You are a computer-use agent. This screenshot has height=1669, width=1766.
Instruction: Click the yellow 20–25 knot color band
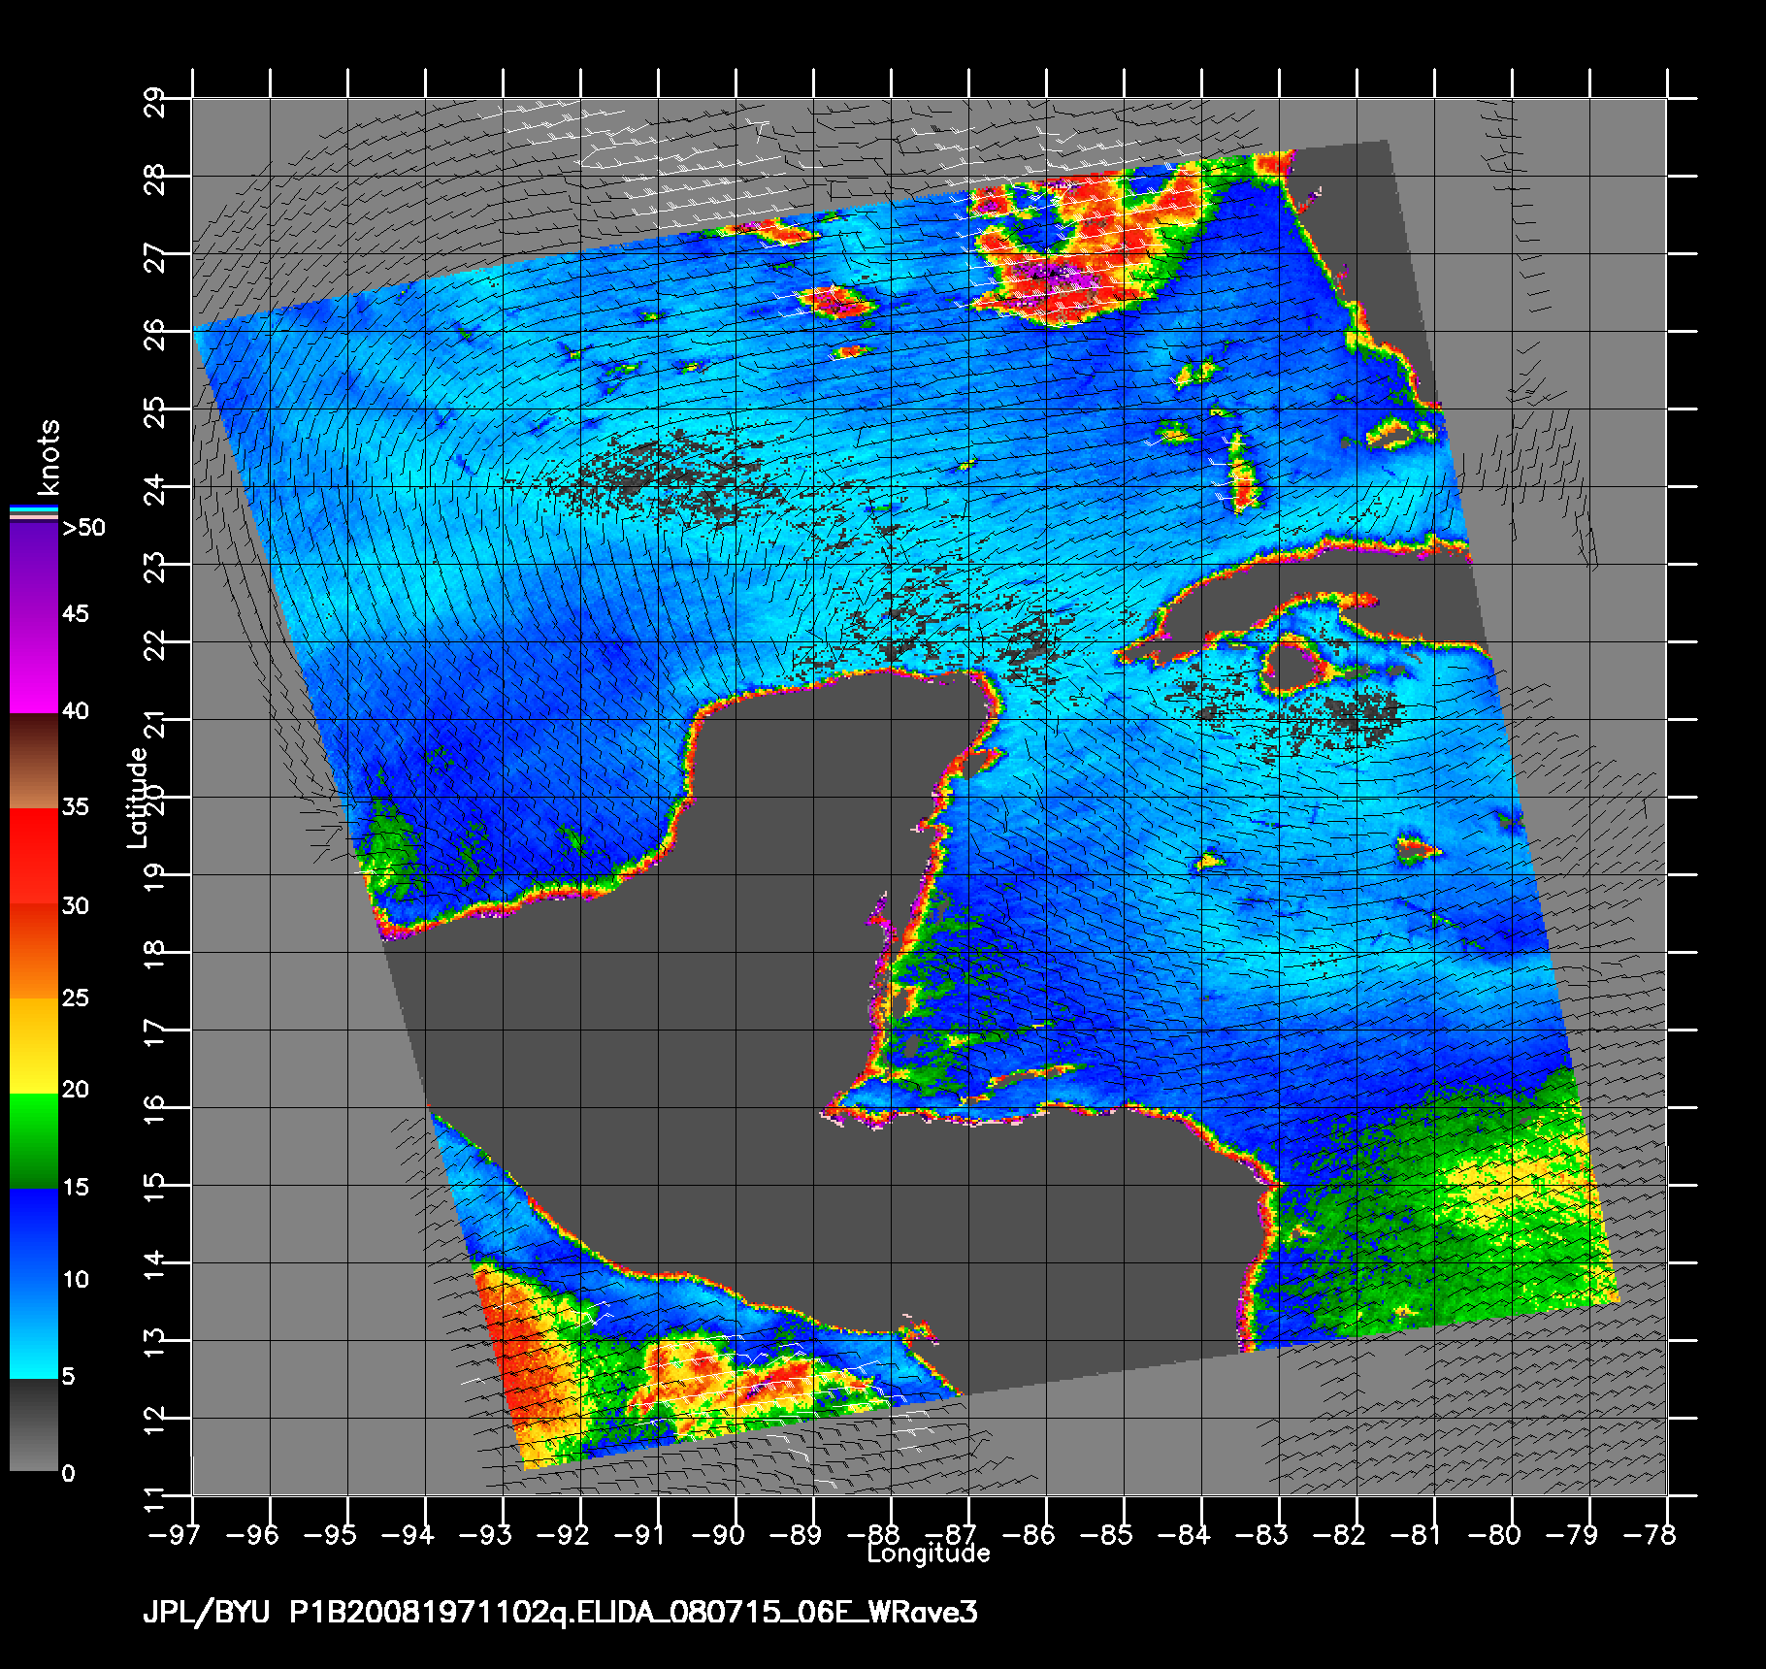(x=34, y=1046)
